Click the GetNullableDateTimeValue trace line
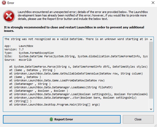Viewport: 157px width, 127px height. tap(76, 73)
